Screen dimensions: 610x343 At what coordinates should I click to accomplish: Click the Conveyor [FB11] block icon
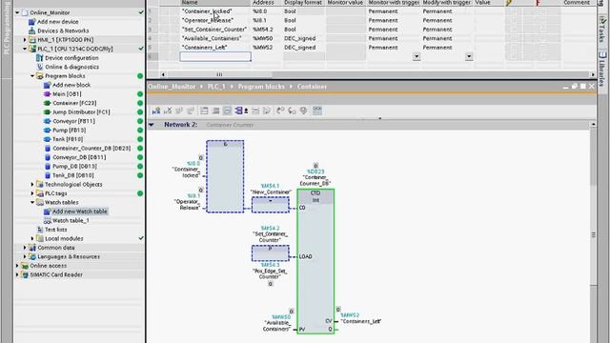(47, 121)
